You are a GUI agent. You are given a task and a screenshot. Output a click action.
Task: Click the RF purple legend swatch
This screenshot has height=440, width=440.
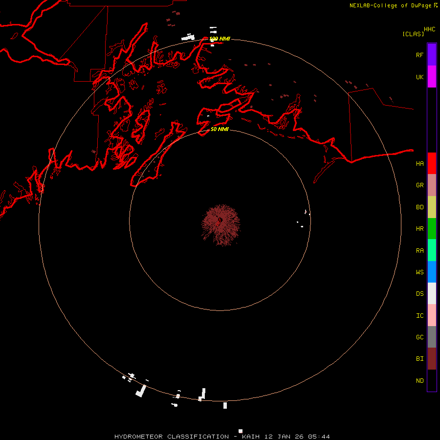[x=432, y=55]
